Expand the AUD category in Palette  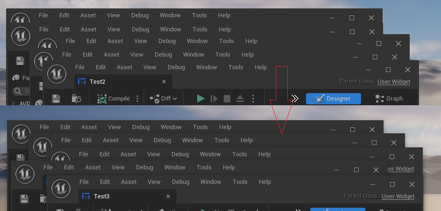14,103
